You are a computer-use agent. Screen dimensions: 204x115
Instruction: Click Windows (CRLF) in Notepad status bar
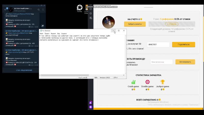pos(105,78)
